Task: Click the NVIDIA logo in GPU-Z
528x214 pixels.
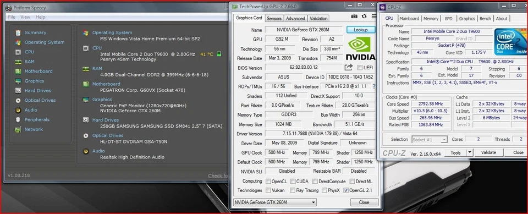Action: pos(360,48)
